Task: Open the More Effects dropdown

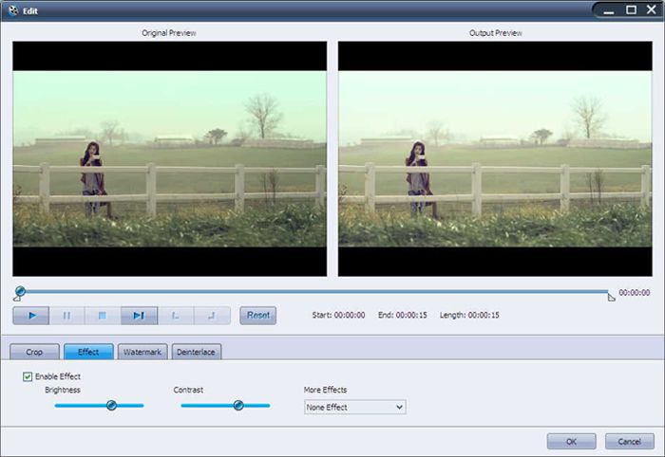Action: click(x=355, y=407)
